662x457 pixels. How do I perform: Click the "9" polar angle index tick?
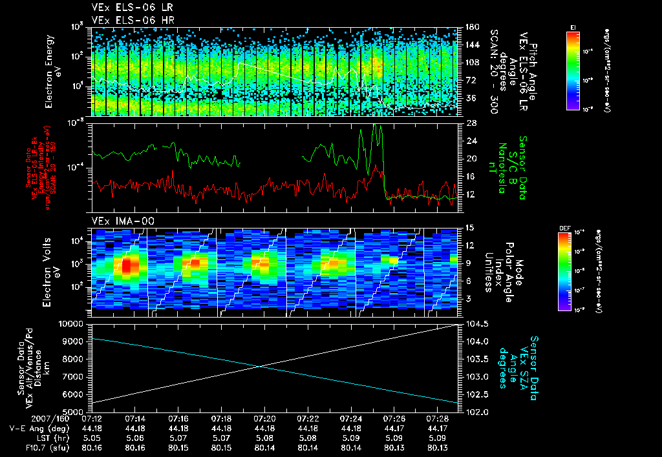[x=468, y=263]
